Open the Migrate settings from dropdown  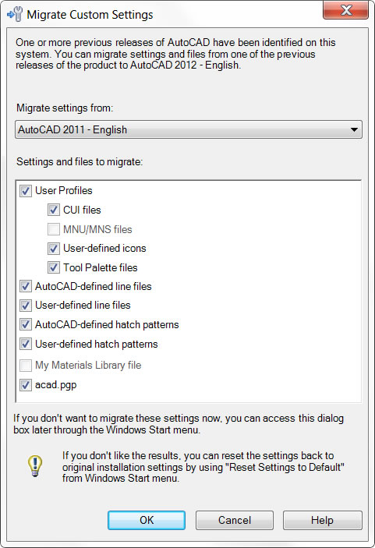189,129
